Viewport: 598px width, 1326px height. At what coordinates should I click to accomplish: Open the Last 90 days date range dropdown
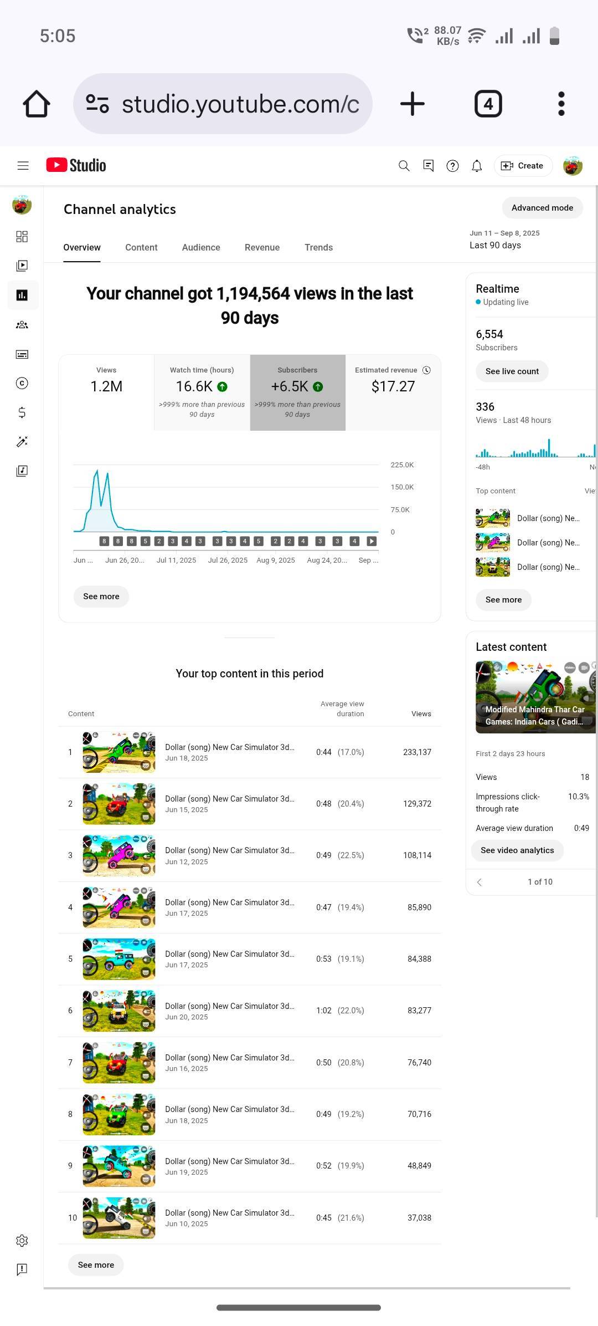click(x=504, y=239)
